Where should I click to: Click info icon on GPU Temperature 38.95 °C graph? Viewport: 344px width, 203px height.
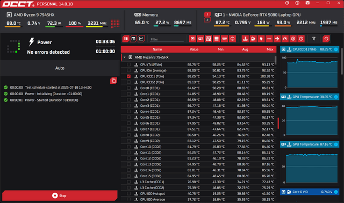click(x=336, y=97)
